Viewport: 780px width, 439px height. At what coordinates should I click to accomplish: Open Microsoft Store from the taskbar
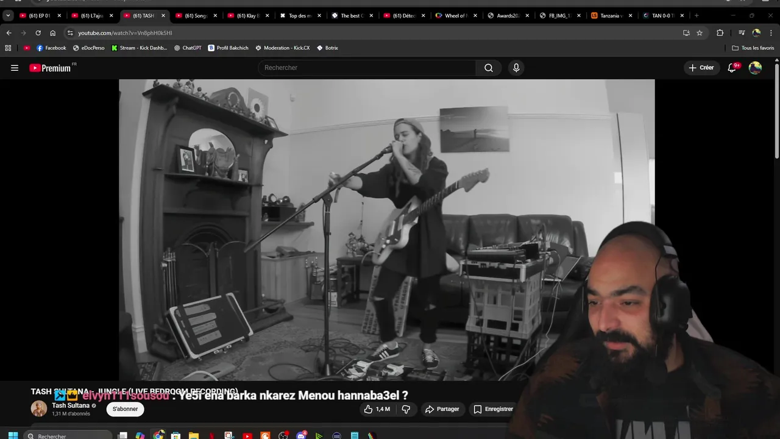176,435
